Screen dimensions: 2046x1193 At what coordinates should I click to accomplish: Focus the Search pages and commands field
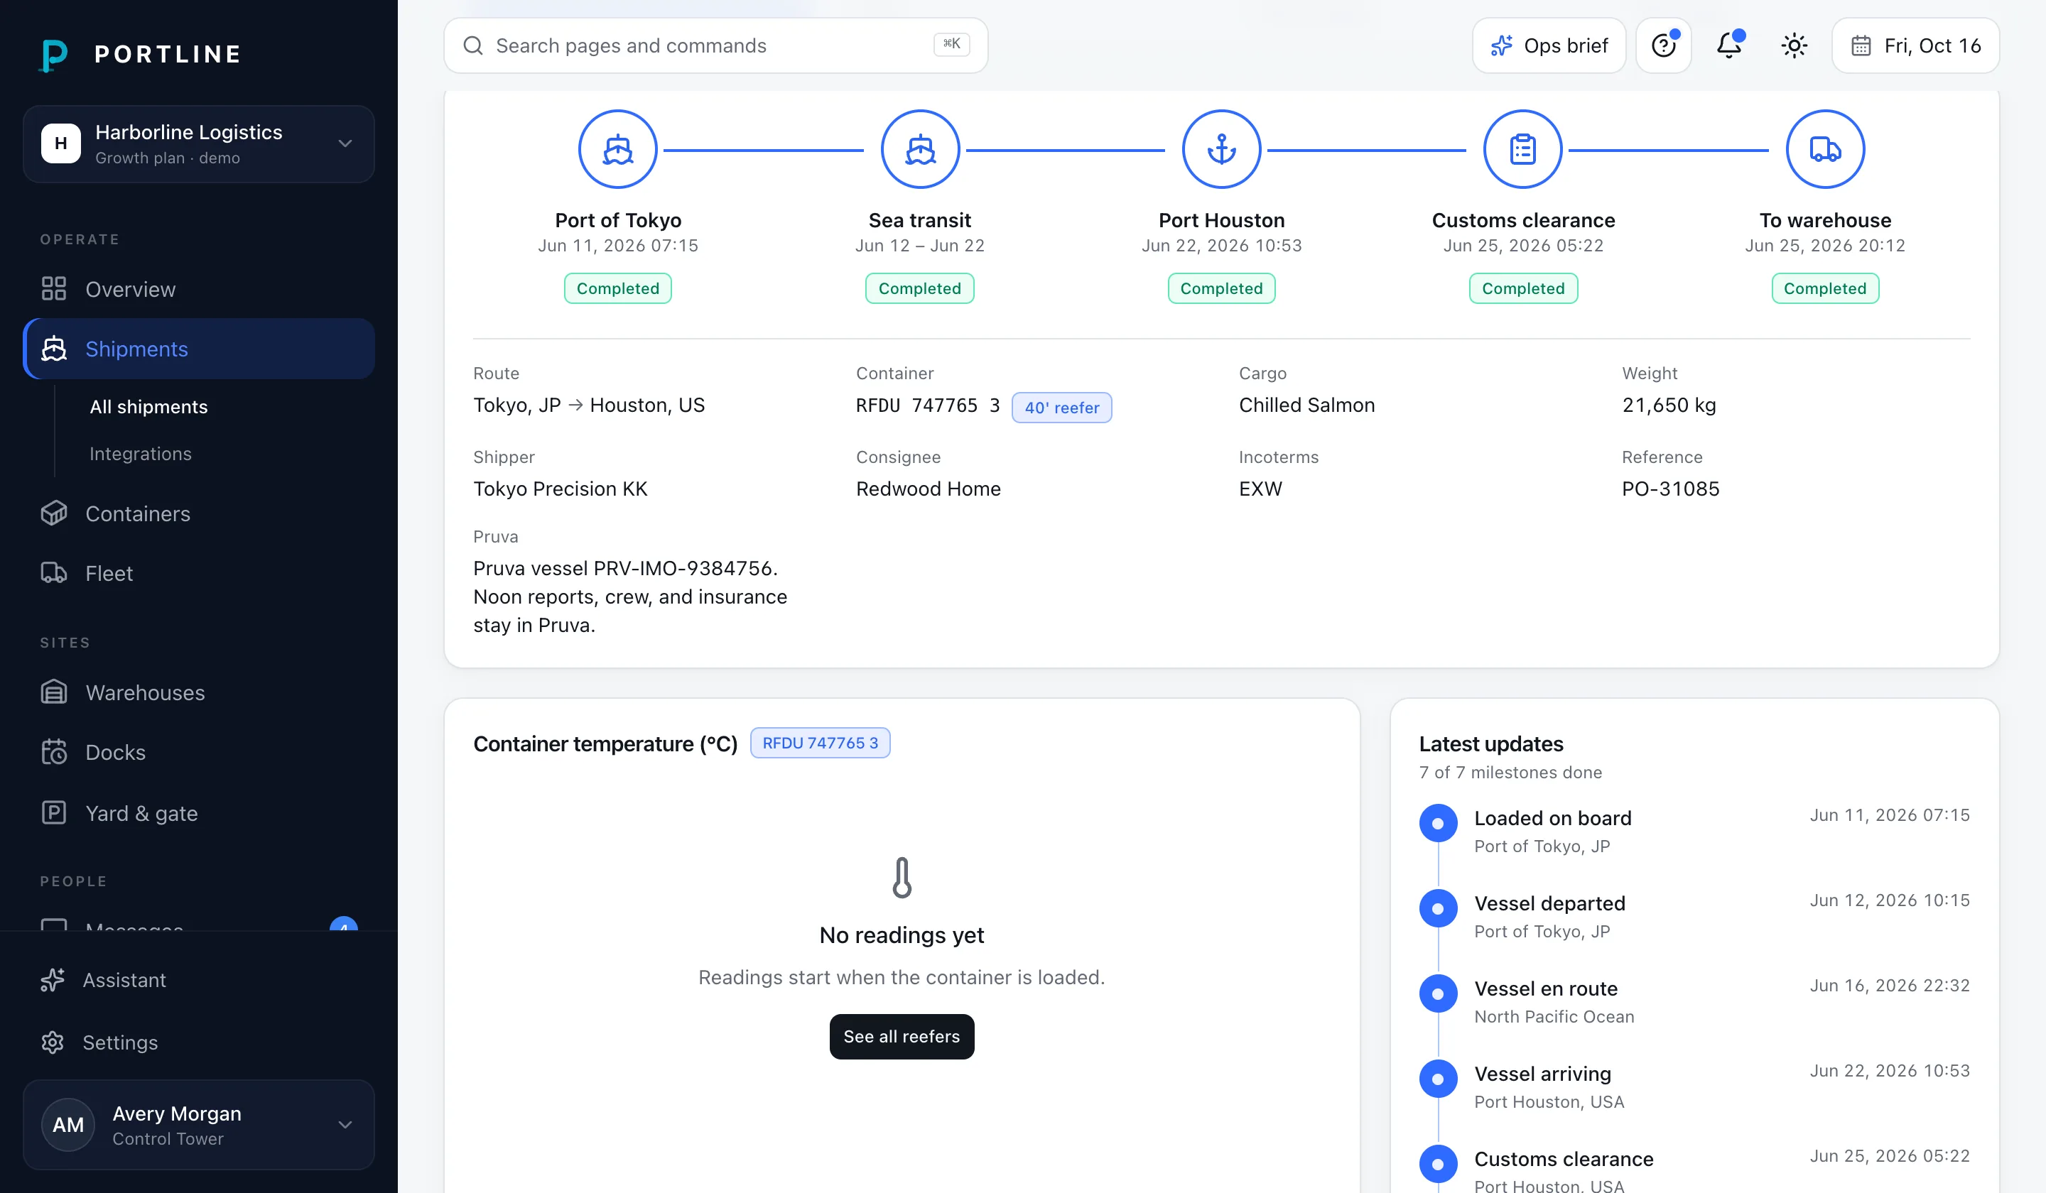pyautogui.click(x=716, y=45)
